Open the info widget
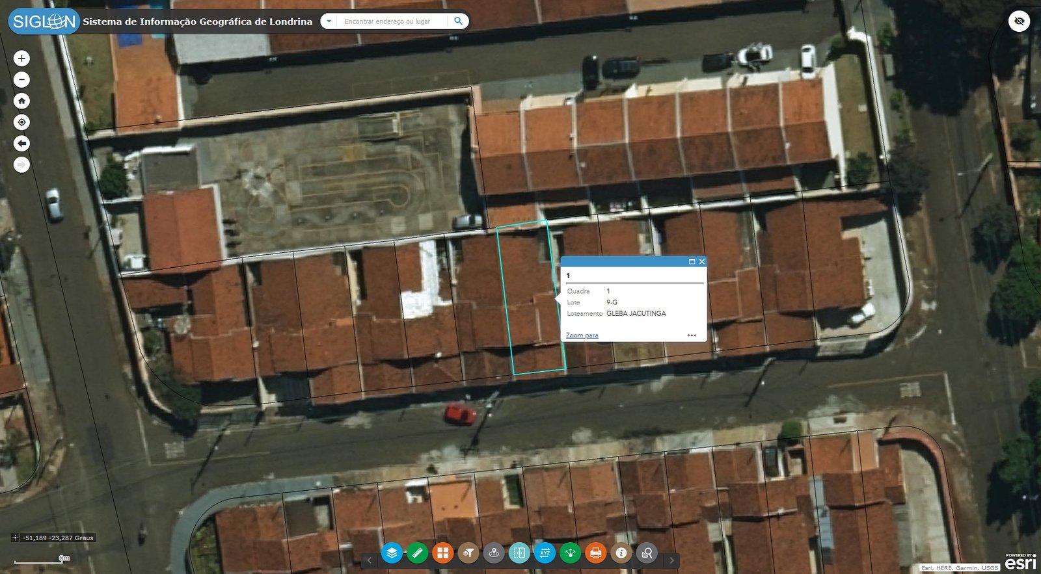This screenshot has width=1041, height=574. pos(621,553)
